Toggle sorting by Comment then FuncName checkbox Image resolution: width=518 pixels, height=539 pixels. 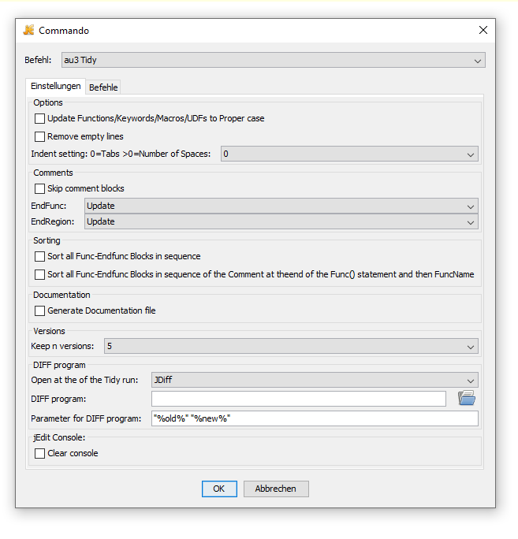click(x=40, y=275)
